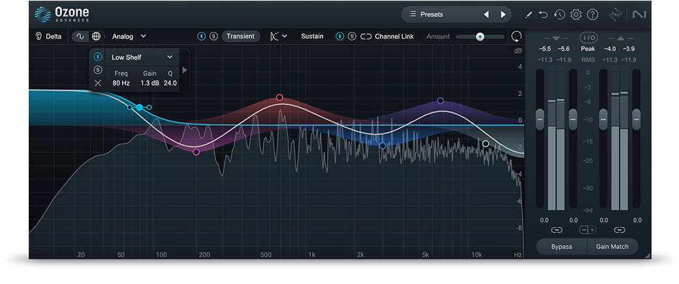Click the undo arrow icon
679x284 pixels.
pos(543,14)
